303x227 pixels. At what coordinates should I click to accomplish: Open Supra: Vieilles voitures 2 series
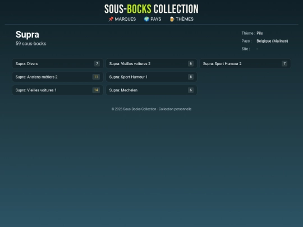click(151, 64)
